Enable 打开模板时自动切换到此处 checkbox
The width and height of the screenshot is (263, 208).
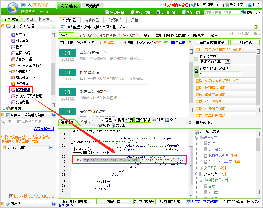[11, 196]
